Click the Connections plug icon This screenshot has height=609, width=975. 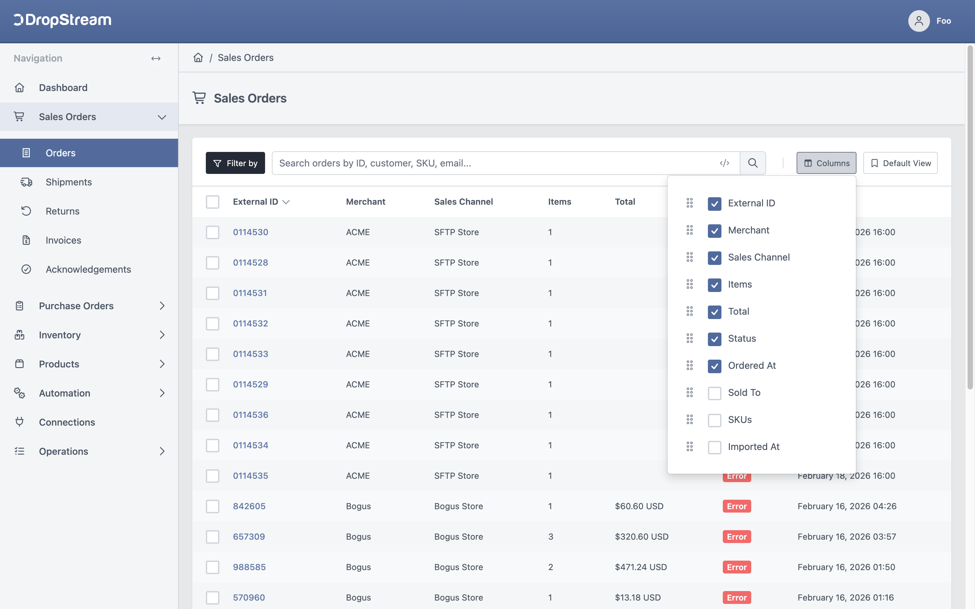coord(19,422)
